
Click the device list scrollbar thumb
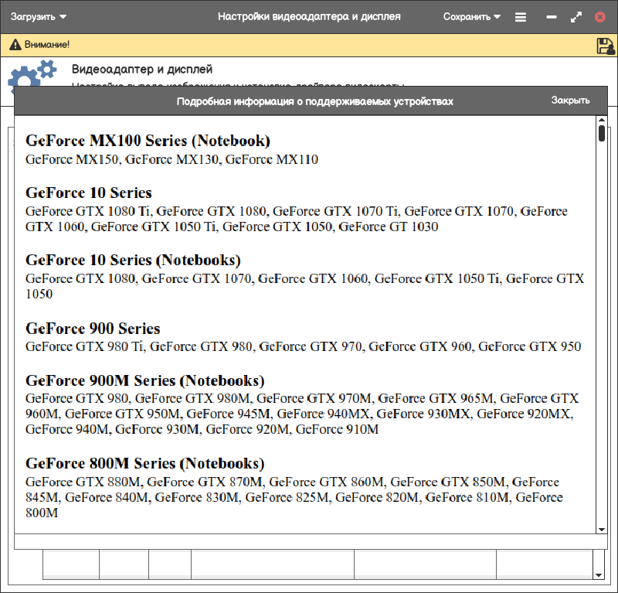(x=602, y=134)
